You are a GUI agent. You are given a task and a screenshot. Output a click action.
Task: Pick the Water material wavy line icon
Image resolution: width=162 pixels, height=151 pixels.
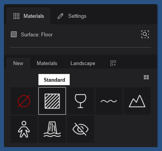coord(109,101)
